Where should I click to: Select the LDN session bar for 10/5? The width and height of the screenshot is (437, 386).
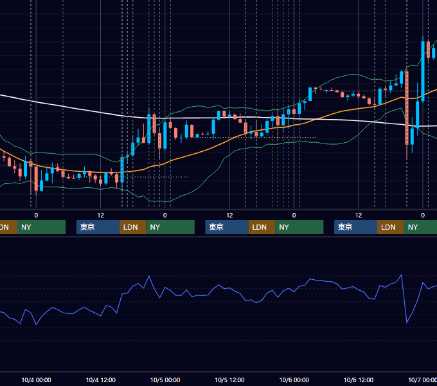[x=262, y=227]
